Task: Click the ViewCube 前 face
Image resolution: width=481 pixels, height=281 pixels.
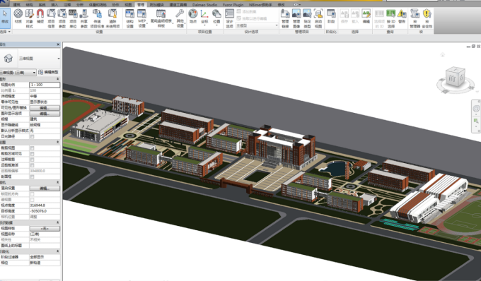Action: (452, 78)
